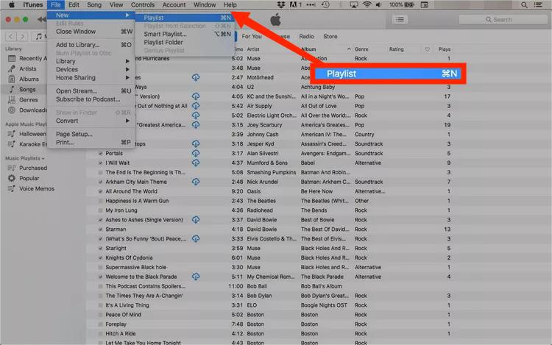This screenshot has height=345, width=552.
Task: Open the Store tab
Action: pos(330,36)
